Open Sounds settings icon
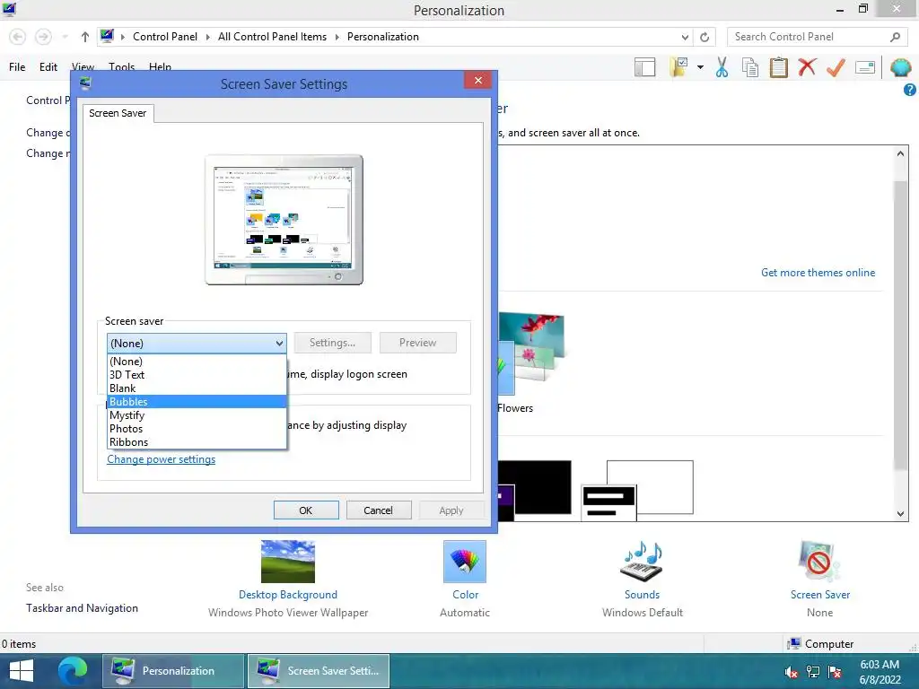 pyautogui.click(x=642, y=562)
